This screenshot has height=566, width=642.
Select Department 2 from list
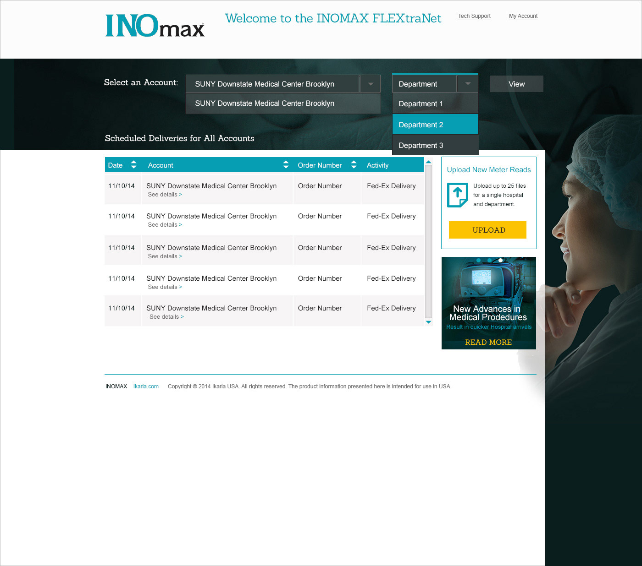(435, 125)
